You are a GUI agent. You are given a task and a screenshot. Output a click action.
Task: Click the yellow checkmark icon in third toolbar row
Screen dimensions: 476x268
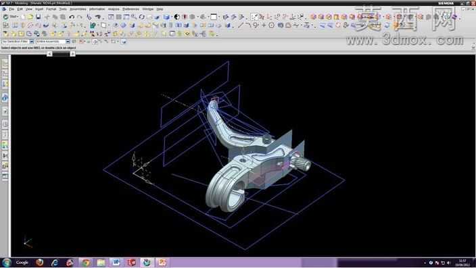[x=187, y=34]
